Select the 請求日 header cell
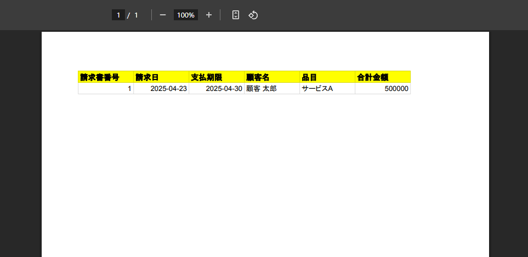The image size is (528, 257). pos(161,77)
